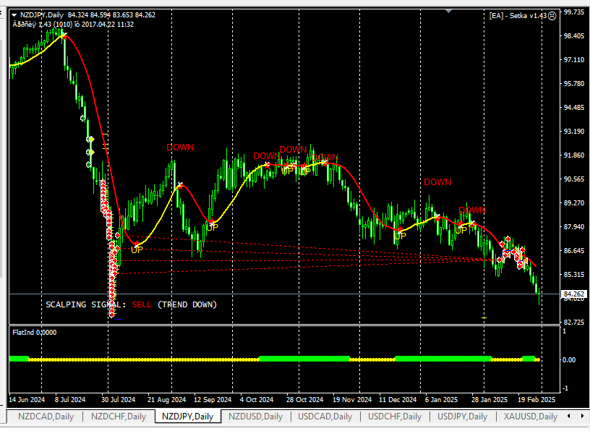Click the red SELL signal text
Viewport: 590px width, 431px height.
click(x=142, y=304)
